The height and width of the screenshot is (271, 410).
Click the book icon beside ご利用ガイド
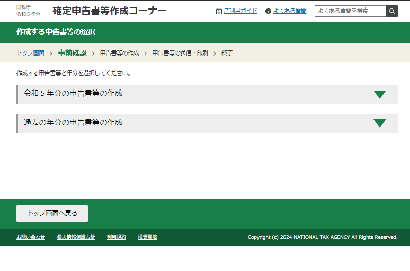tap(219, 11)
